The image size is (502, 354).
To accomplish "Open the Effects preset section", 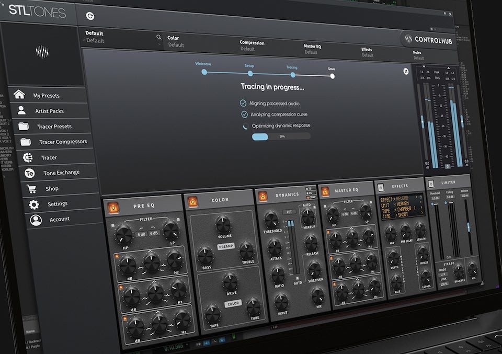I will 367,52.
